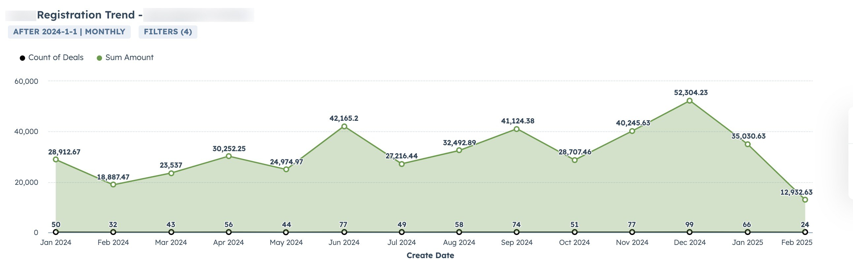Click the Dec 2024 deal count point 99

click(x=689, y=232)
